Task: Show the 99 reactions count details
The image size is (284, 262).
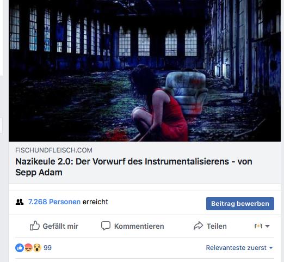Action: click(47, 248)
